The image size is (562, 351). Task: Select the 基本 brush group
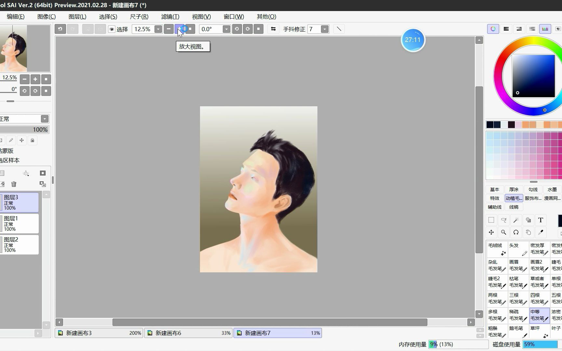pos(495,189)
